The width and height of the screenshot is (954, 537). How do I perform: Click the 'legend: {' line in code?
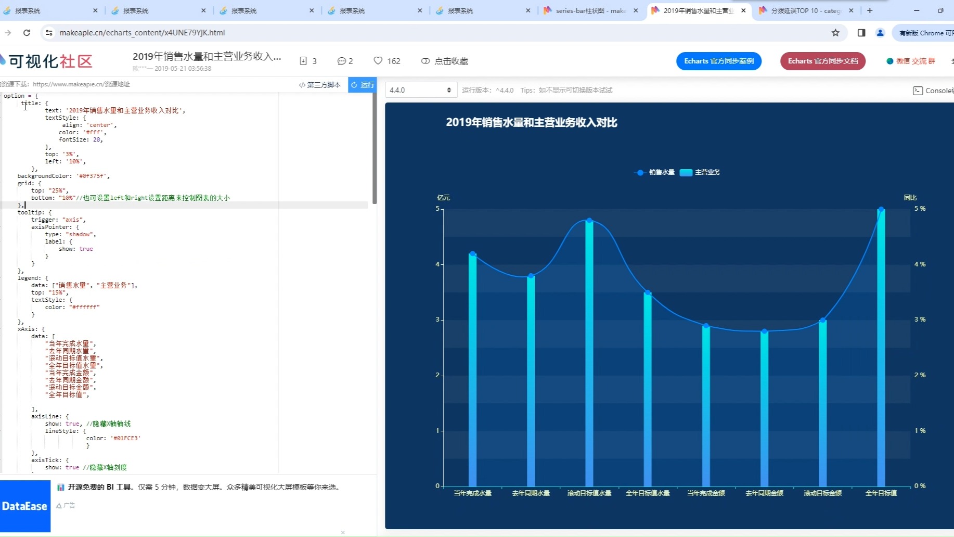[x=33, y=278]
